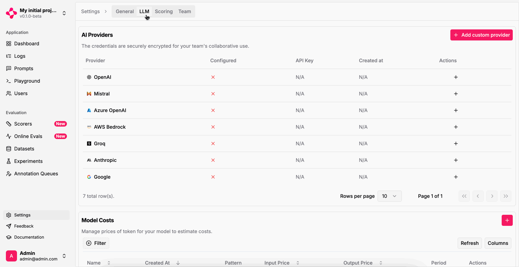Add Anthropic provider with plus icon
519x267 pixels.
coord(456,160)
